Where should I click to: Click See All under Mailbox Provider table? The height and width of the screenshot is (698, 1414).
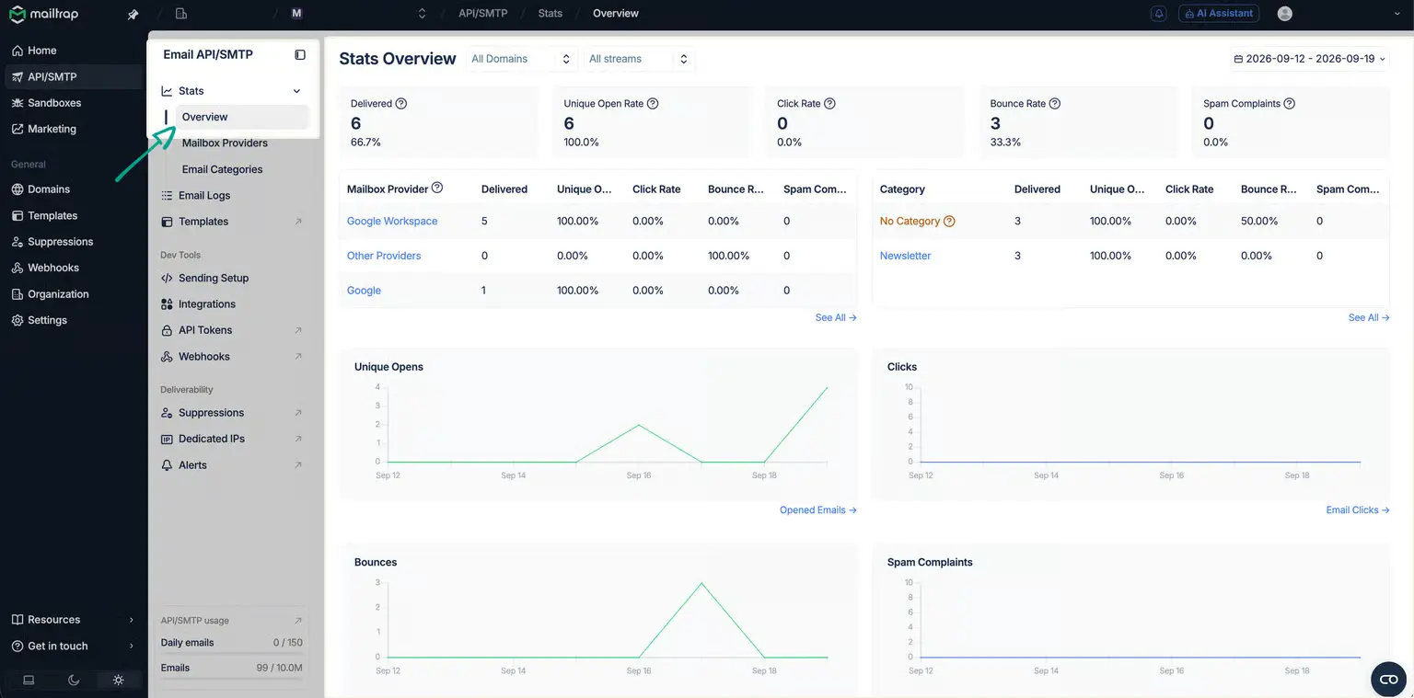(x=836, y=318)
